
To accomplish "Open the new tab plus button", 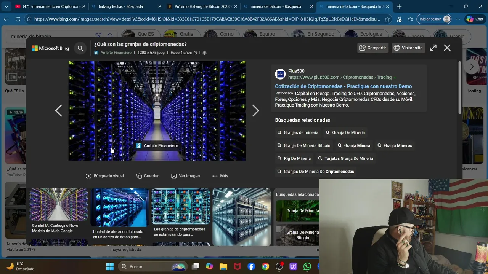I will (399, 6).
